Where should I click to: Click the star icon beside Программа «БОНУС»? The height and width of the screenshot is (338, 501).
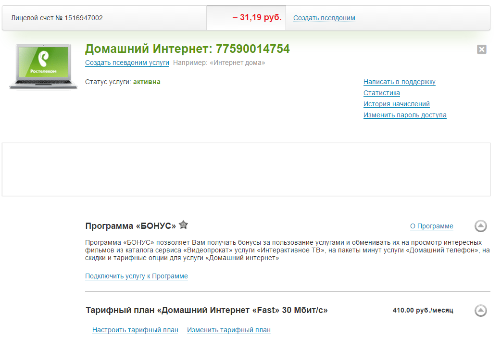click(x=183, y=225)
